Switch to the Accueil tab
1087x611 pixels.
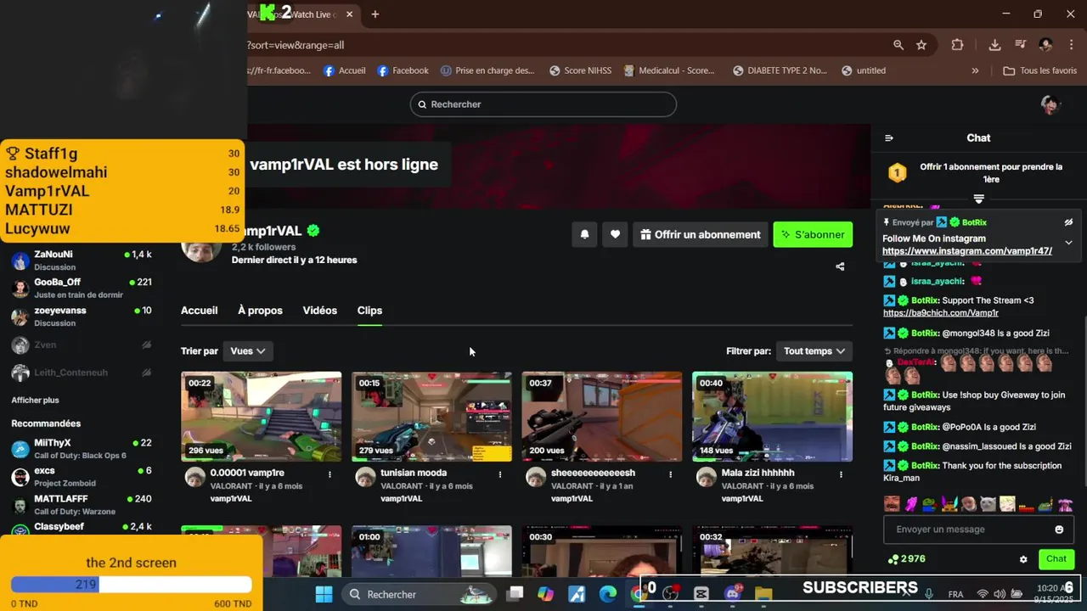click(x=199, y=311)
